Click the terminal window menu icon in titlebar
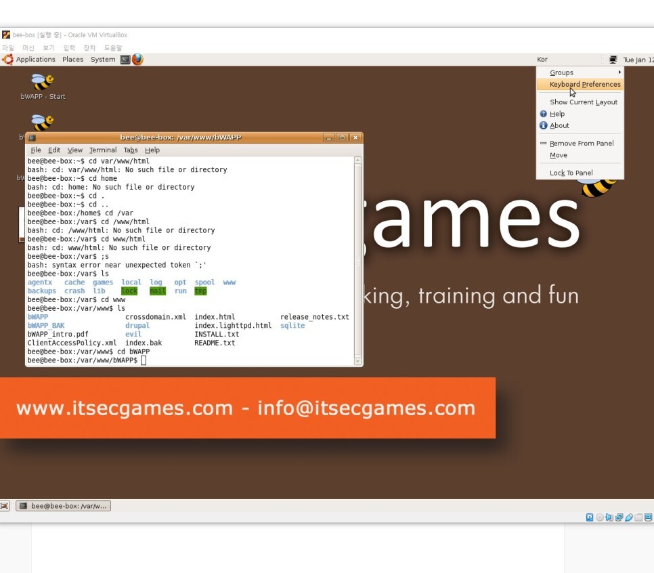 pos(32,137)
